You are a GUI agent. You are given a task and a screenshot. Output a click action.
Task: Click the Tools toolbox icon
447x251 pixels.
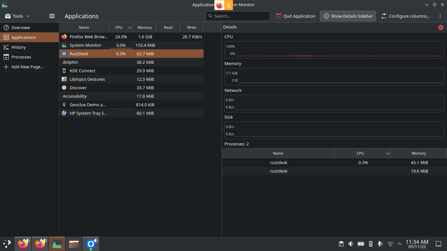point(7,16)
